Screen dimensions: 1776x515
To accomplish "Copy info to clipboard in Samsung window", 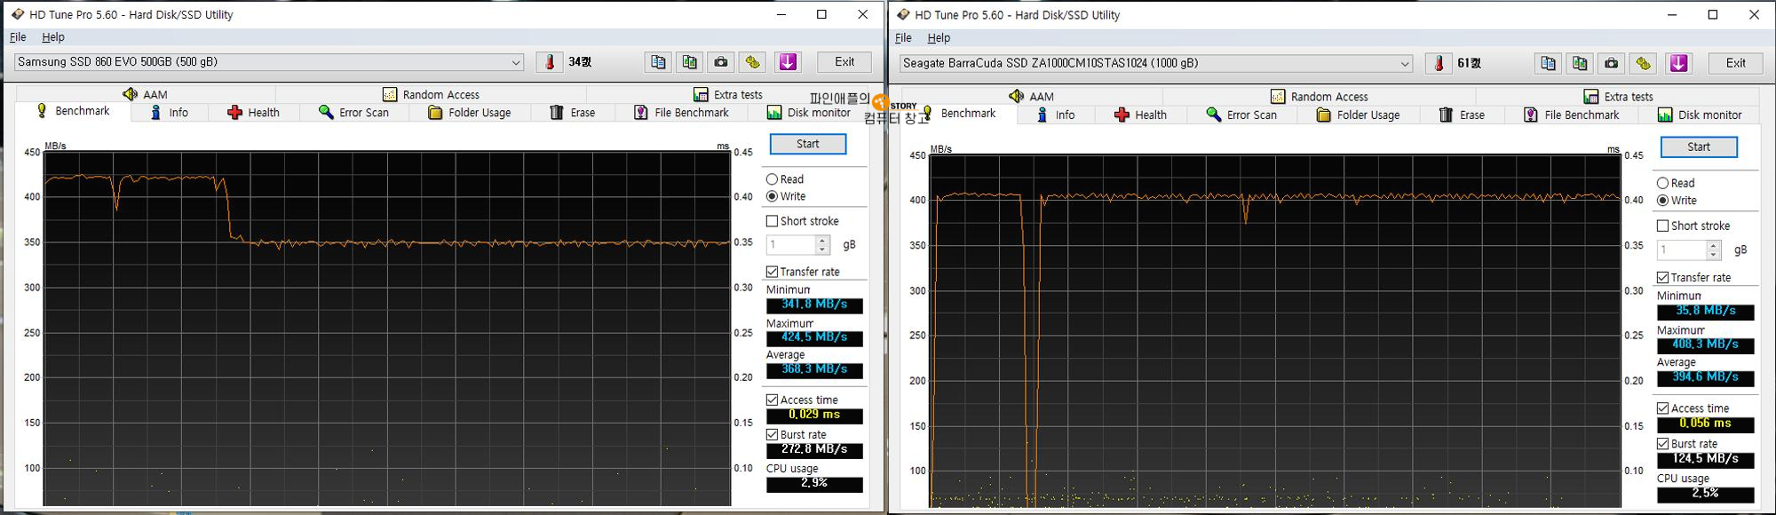I will 658,62.
